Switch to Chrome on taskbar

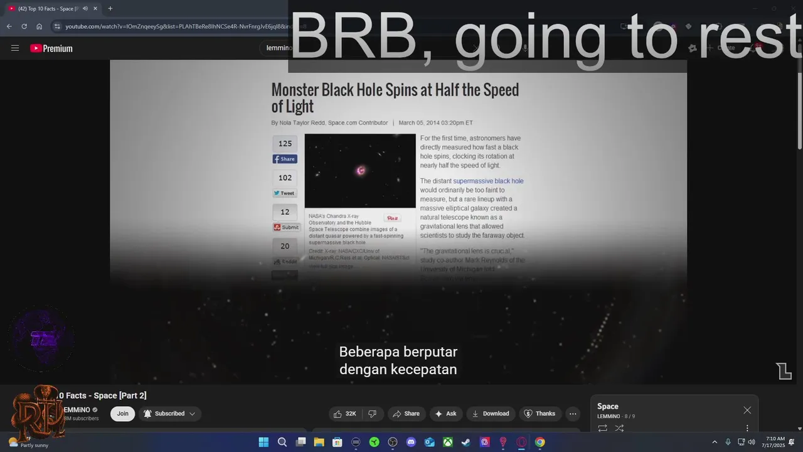tap(540, 442)
